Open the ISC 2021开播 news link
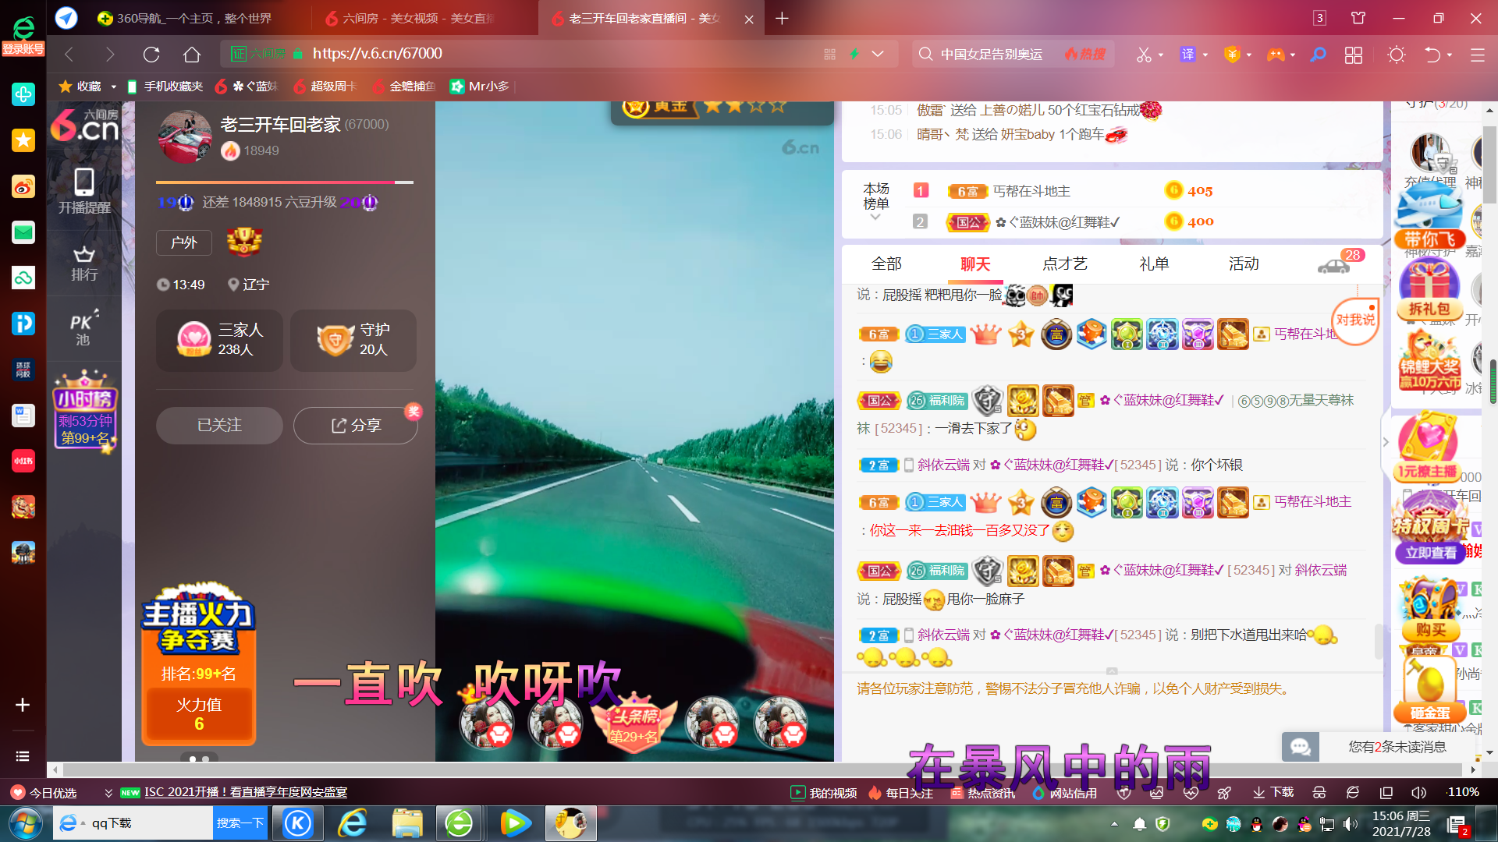1498x842 pixels. point(246,792)
